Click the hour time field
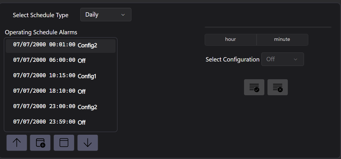This screenshot has width=341, height=159. [x=231, y=39]
